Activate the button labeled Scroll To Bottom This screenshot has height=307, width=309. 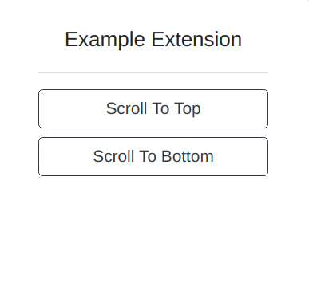pos(153,156)
